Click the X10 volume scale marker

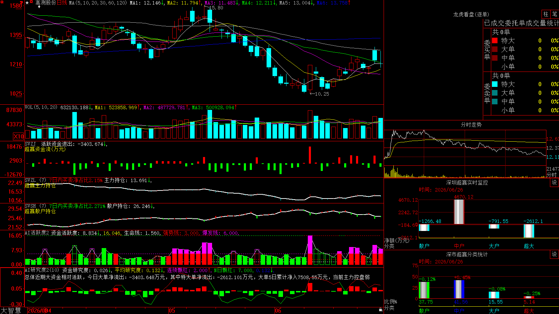(x=19, y=136)
